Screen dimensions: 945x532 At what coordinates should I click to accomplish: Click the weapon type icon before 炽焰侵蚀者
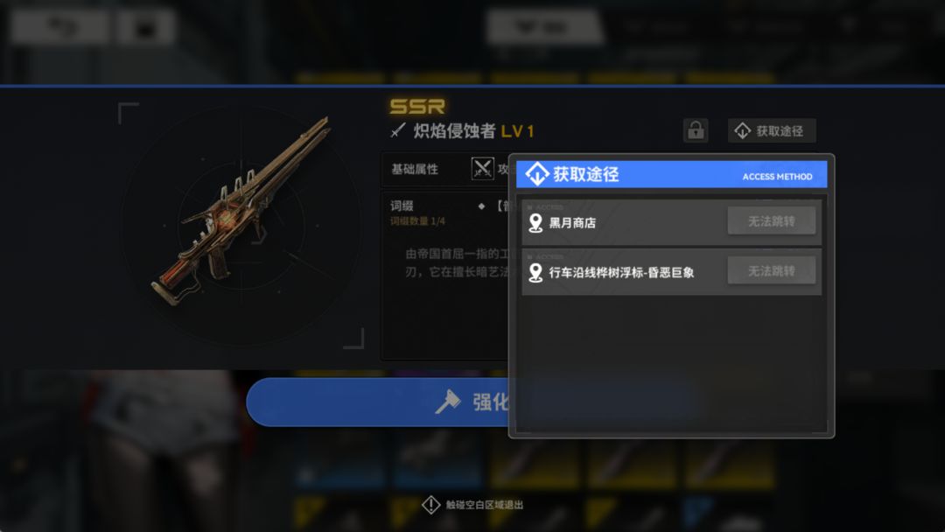coord(398,130)
